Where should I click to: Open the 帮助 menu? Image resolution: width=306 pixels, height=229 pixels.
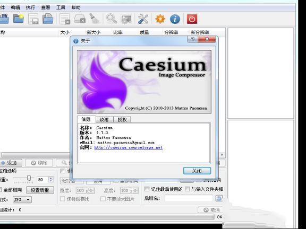coord(76,7)
